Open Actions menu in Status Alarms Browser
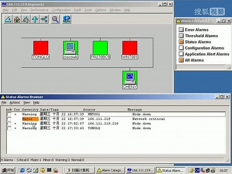 click(x=15, y=103)
